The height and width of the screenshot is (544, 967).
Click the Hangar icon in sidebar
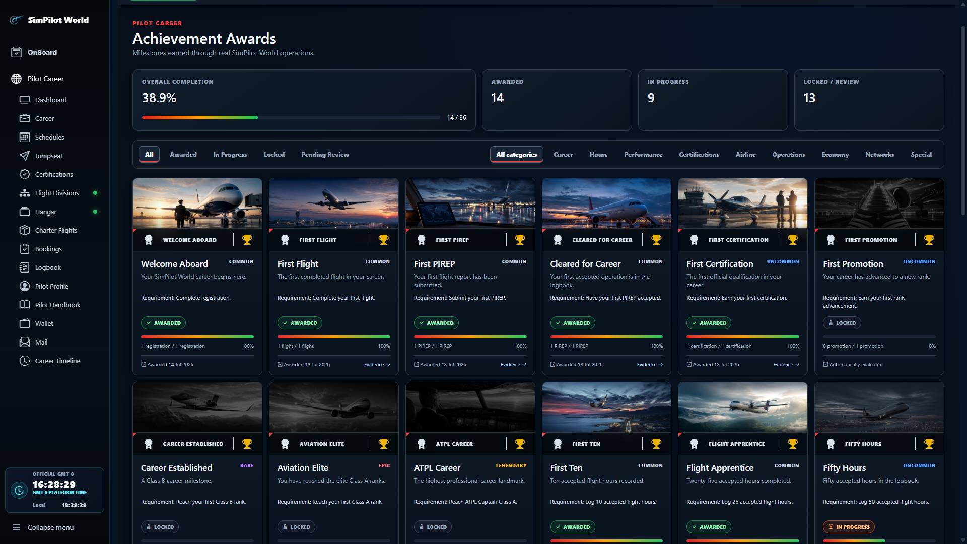click(x=24, y=212)
